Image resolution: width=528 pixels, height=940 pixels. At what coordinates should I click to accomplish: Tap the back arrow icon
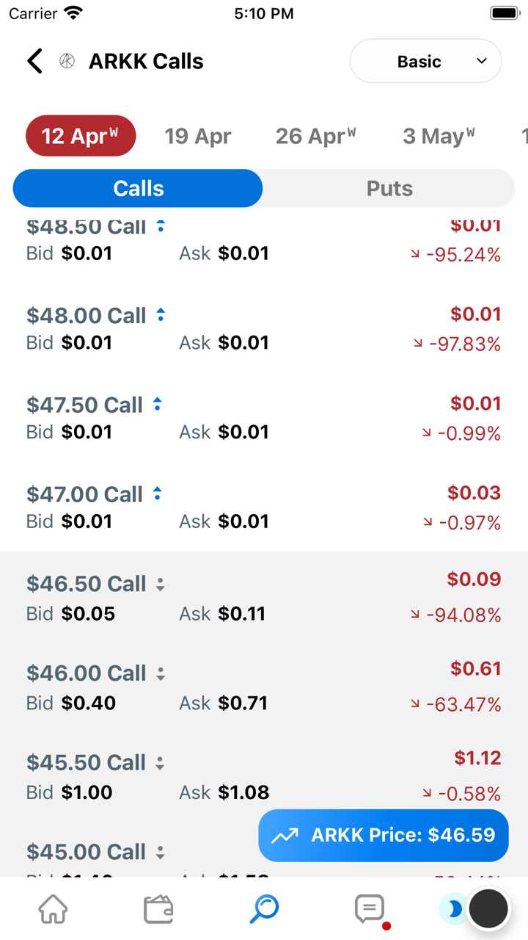click(34, 61)
